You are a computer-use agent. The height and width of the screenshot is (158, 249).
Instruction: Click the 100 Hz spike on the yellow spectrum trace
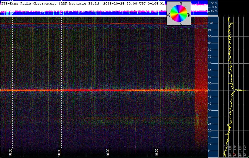tap(234, 23)
